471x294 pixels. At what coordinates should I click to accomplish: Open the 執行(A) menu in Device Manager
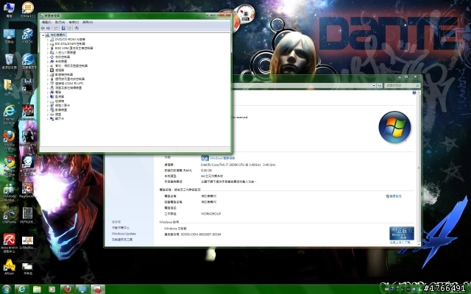60,22
